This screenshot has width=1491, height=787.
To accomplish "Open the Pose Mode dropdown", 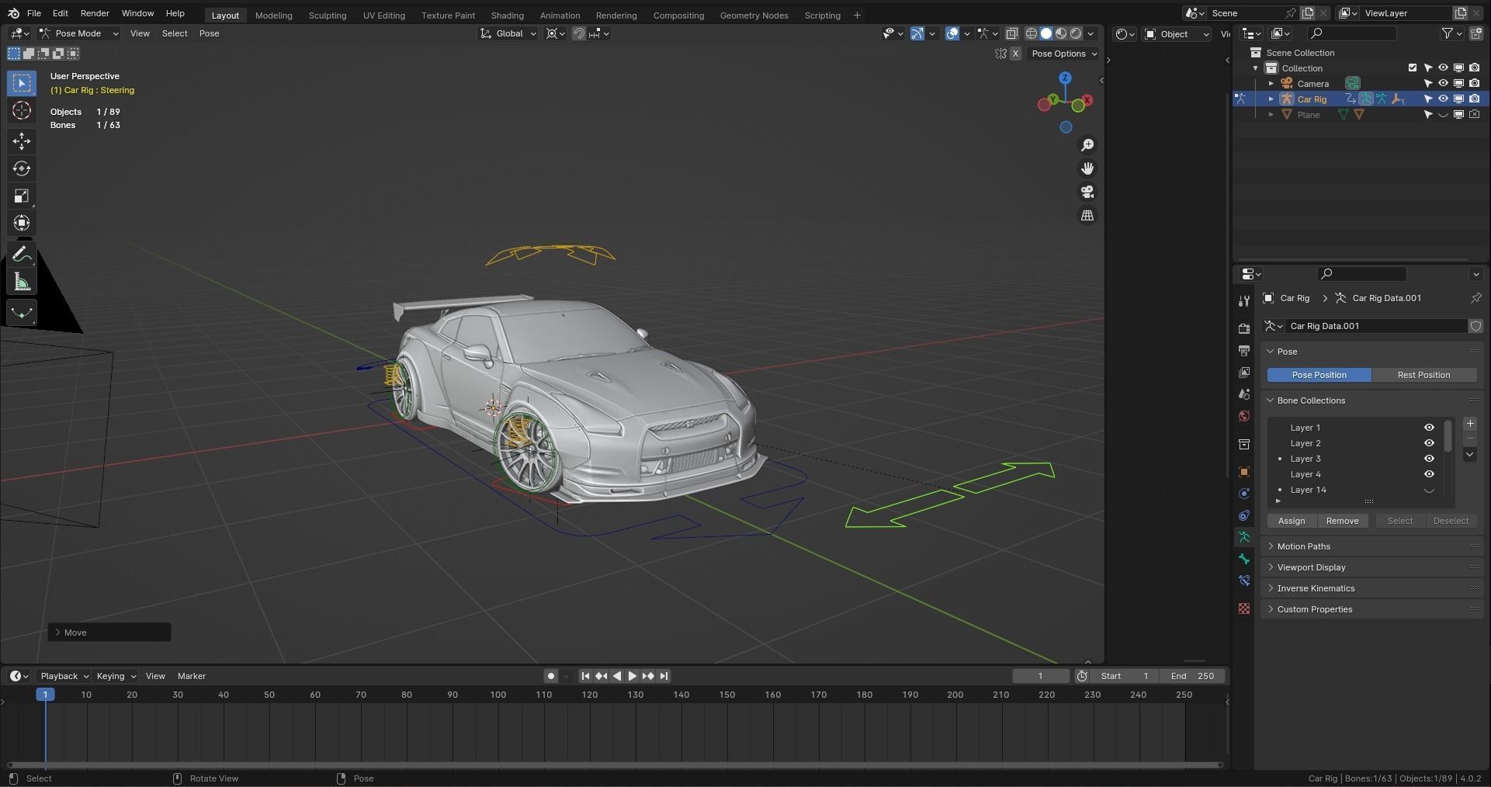I will pyautogui.click(x=78, y=33).
